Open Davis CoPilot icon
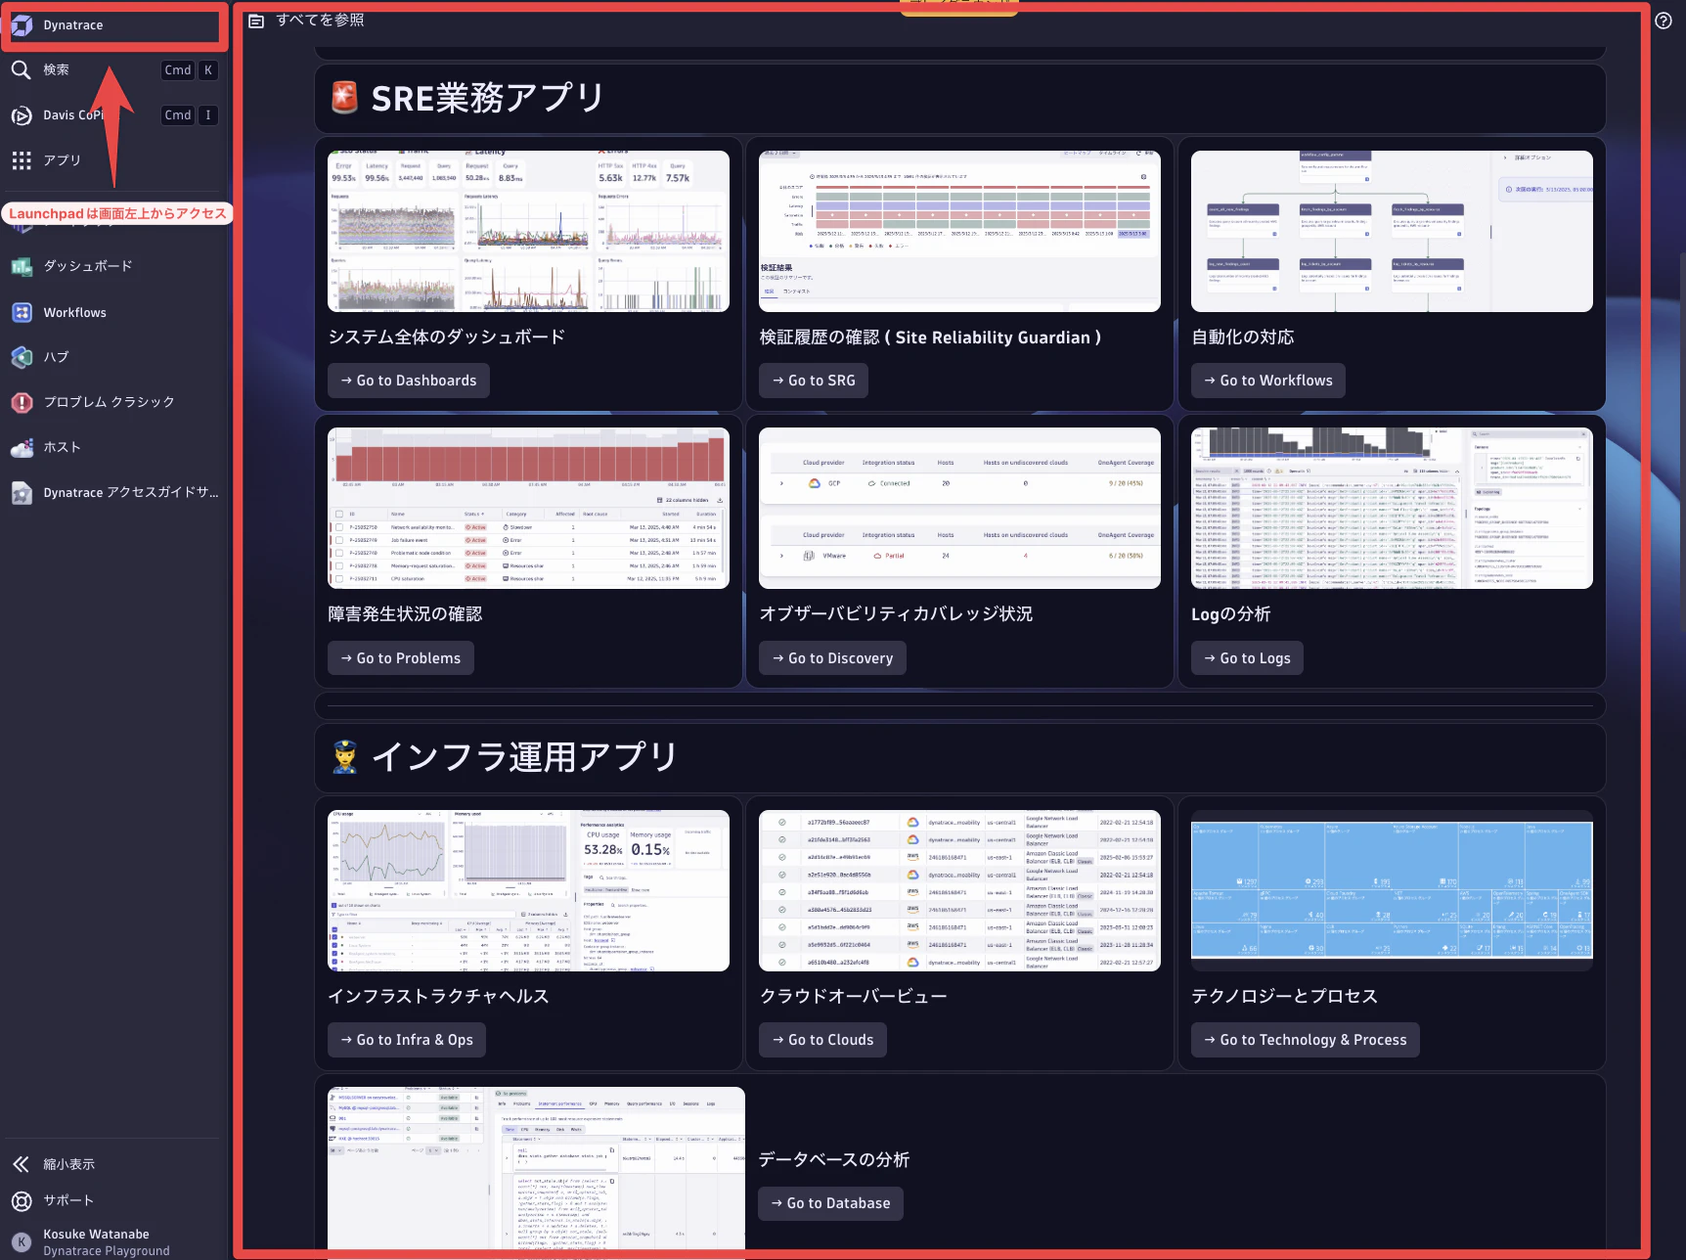Image resolution: width=1686 pixels, height=1260 pixels. click(22, 115)
